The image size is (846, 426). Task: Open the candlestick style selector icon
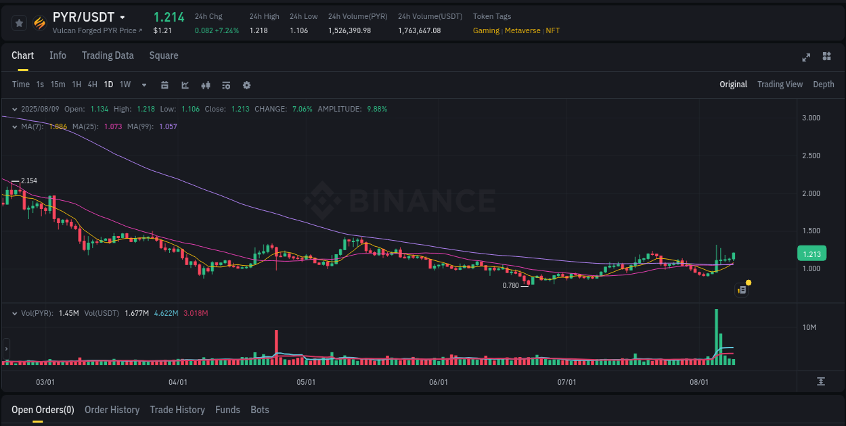click(x=205, y=85)
